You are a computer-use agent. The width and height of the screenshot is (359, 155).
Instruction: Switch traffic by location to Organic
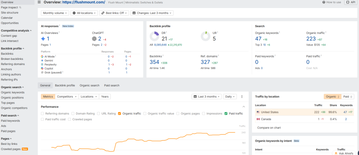(332, 97)
